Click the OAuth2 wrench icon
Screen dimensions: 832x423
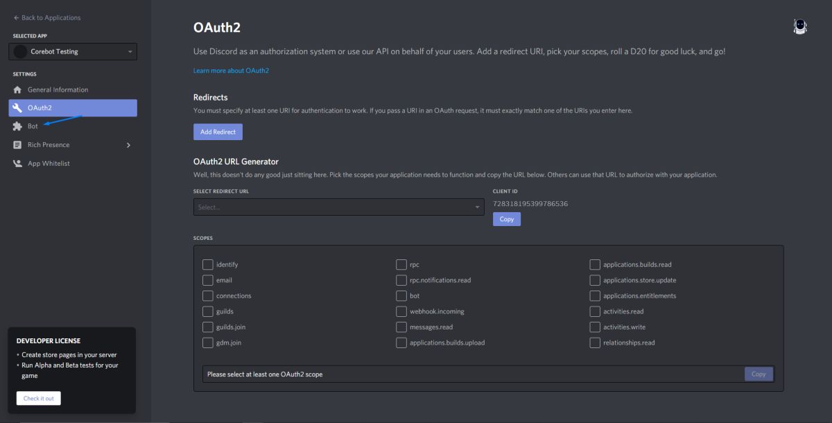pos(17,108)
